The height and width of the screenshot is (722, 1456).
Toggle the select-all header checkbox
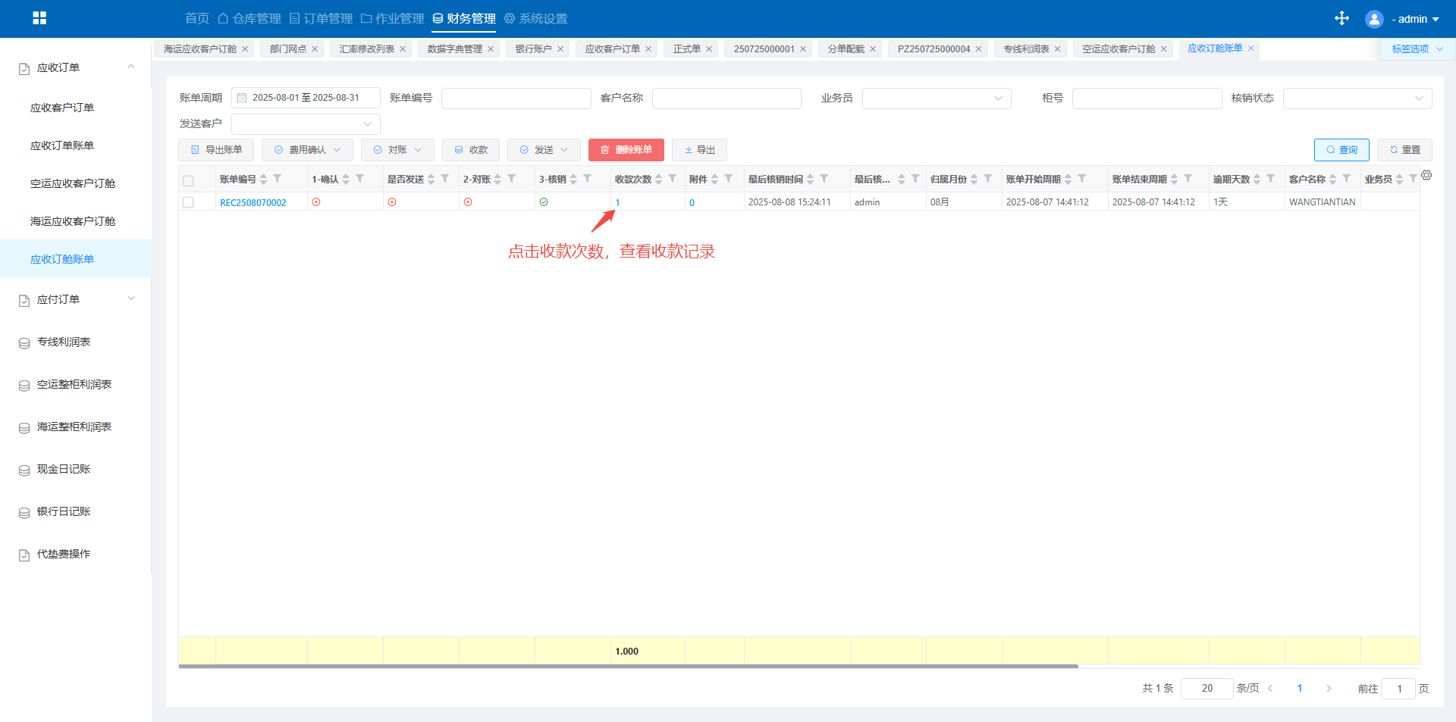coord(189,180)
